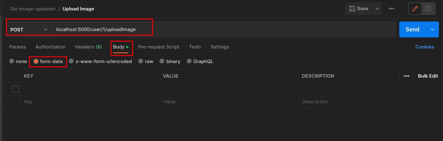Click the Bulk Edit link
The height and width of the screenshot is (141, 443).
pyautogui.click(x=428, y=76)
